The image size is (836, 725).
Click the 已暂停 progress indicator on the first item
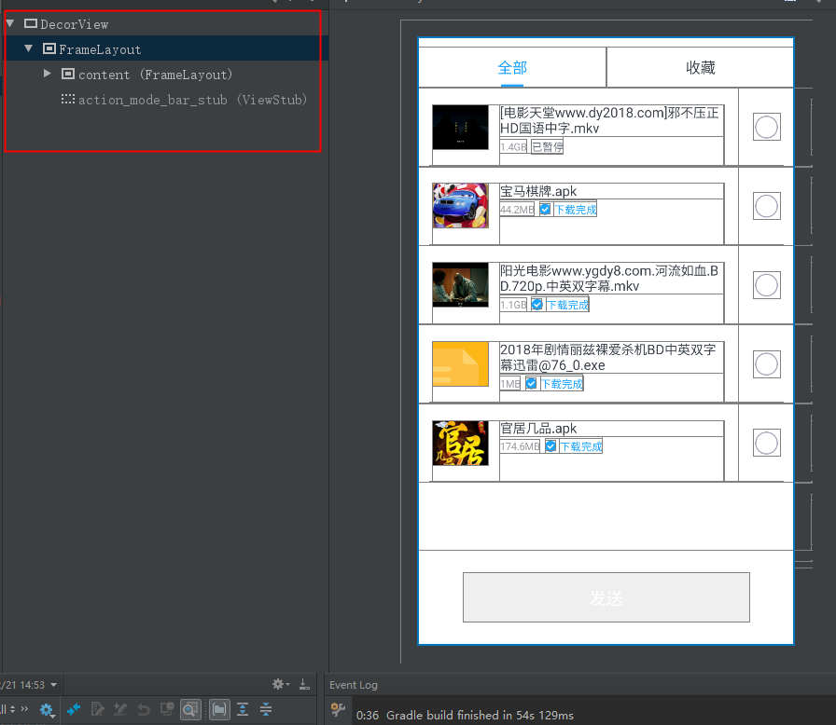(x=548, y=146)
